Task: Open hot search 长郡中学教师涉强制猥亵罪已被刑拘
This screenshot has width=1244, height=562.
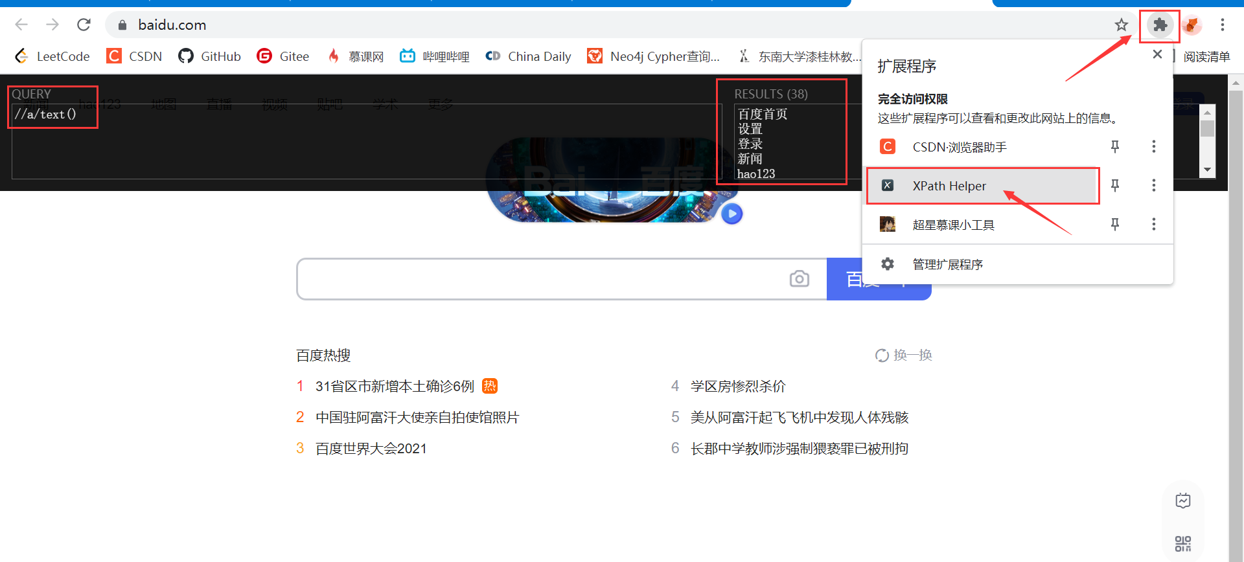Action: tap(800, 449)
